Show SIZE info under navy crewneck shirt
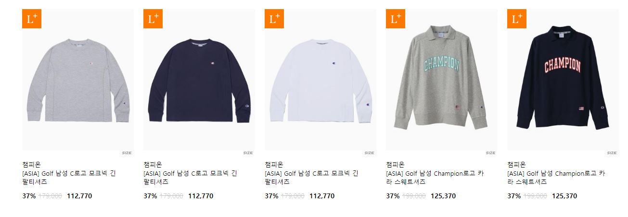Viewport: 628px width, 217px height. [248, 153]
